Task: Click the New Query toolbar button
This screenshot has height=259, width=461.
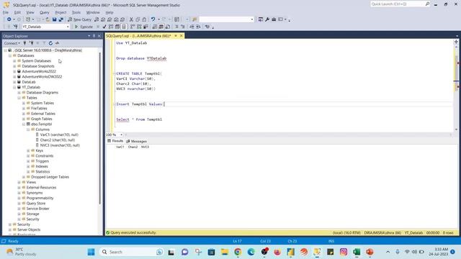Action: coord(80,19)
